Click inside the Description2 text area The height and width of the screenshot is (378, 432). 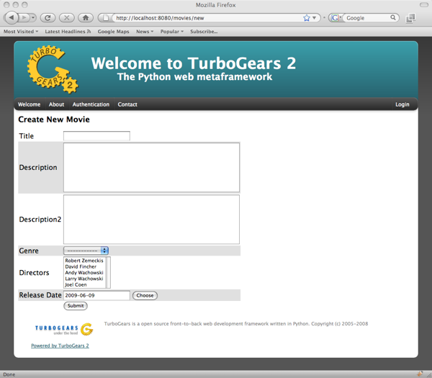(x=151, y=220)
